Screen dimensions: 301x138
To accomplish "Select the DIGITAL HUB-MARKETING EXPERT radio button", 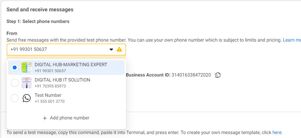I will point(15,68).
